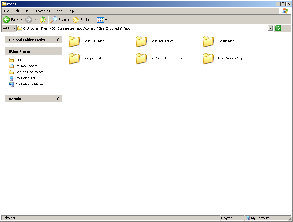
Task: Open the address bar dropdown list
Action: [x=270, y=28]
